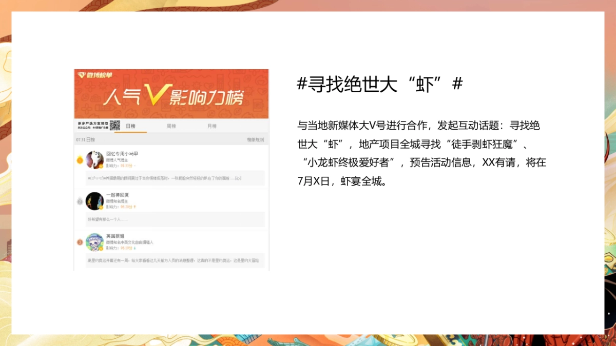Click the QR code image
This screenshot has width=616, height=346.
coord(114,126)
